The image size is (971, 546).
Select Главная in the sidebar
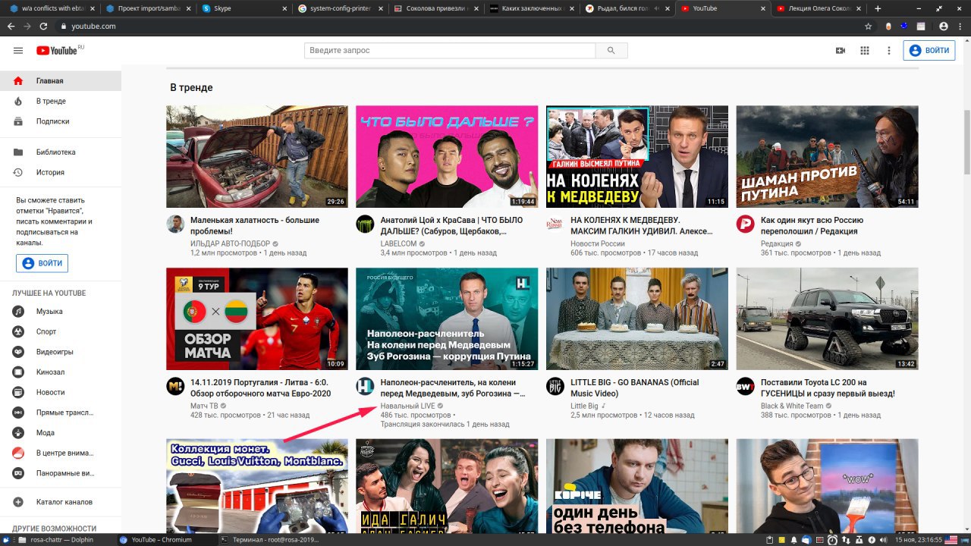(61, 80)
